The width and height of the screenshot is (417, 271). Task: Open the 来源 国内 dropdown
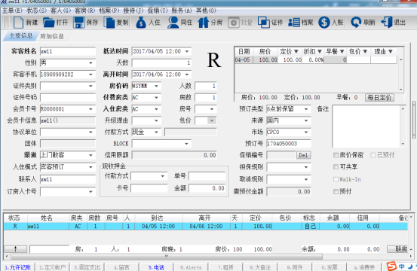[x=306, y=120]
